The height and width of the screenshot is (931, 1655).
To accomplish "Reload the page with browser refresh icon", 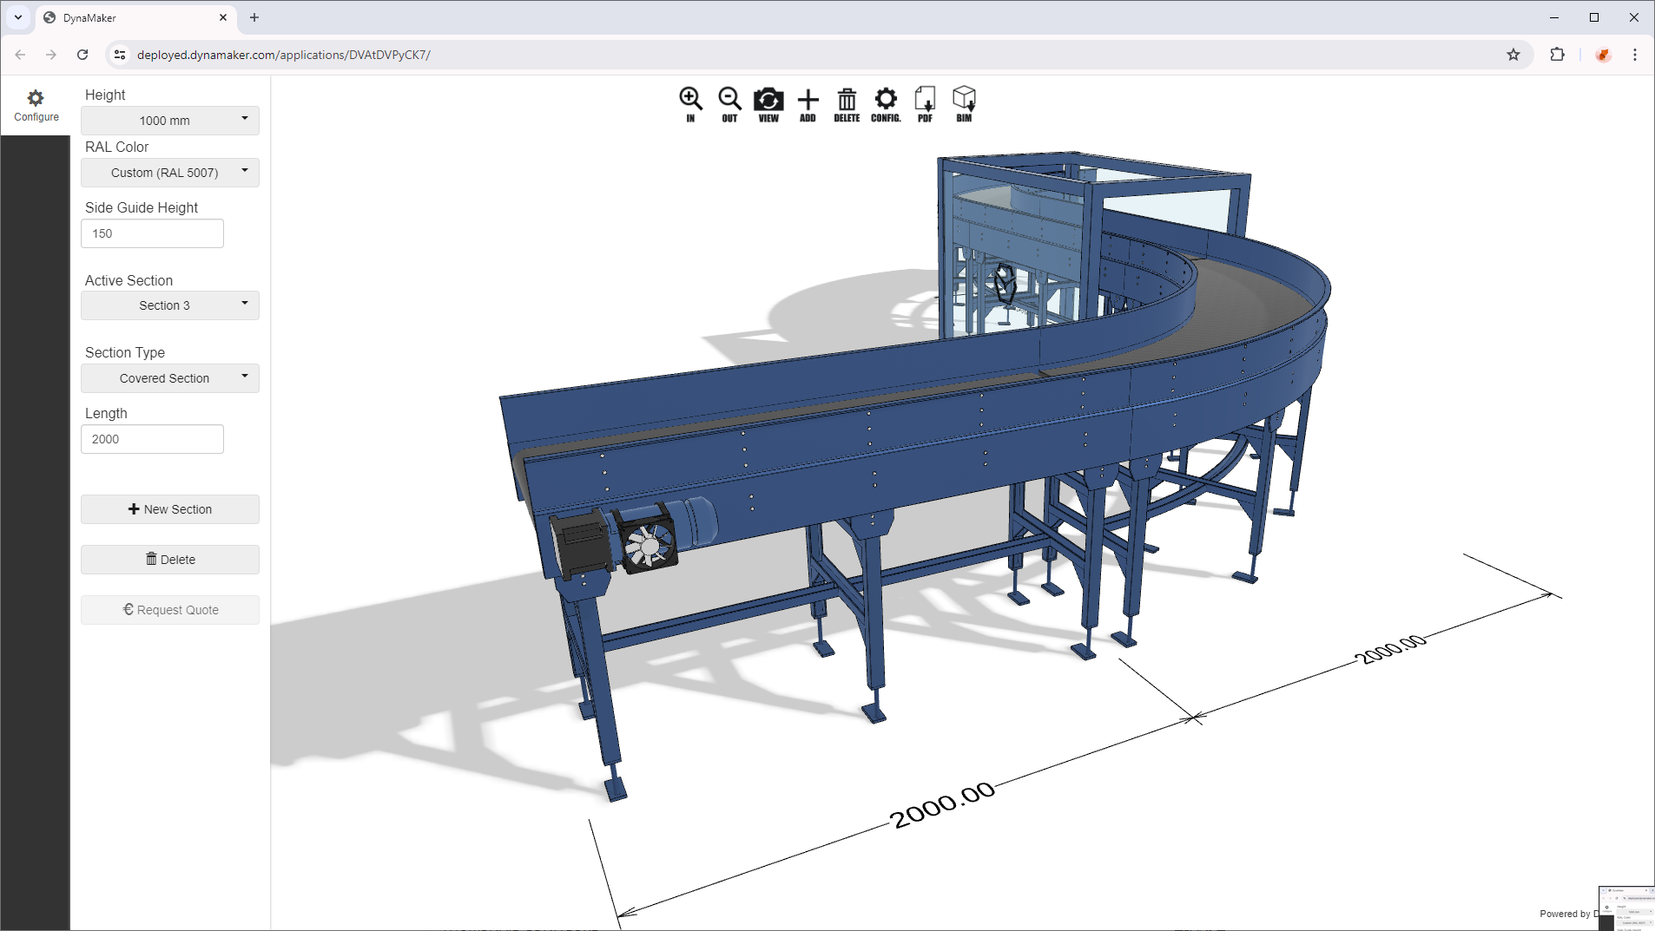I will (82, 55).
